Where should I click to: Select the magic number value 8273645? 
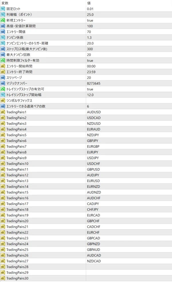point(94,83)
